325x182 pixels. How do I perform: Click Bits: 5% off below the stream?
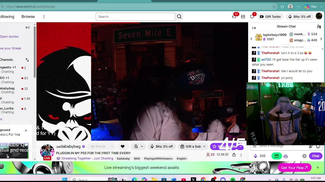tap(161, 146)
